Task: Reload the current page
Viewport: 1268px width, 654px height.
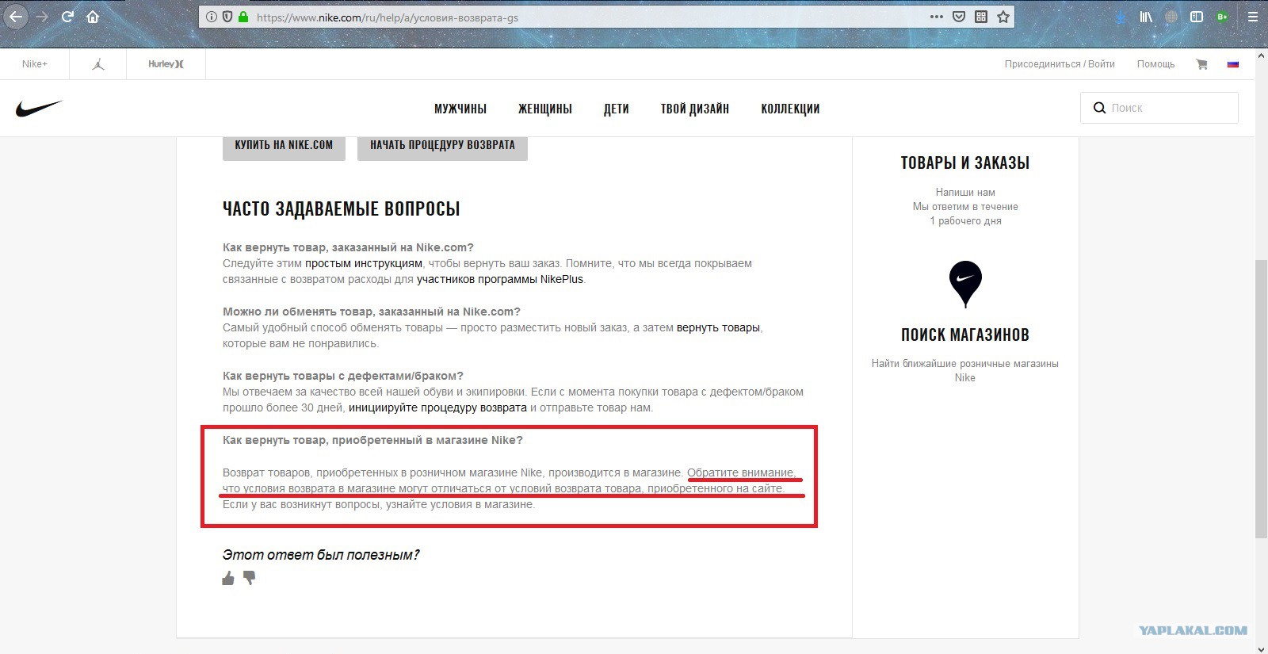Action: 68,17
